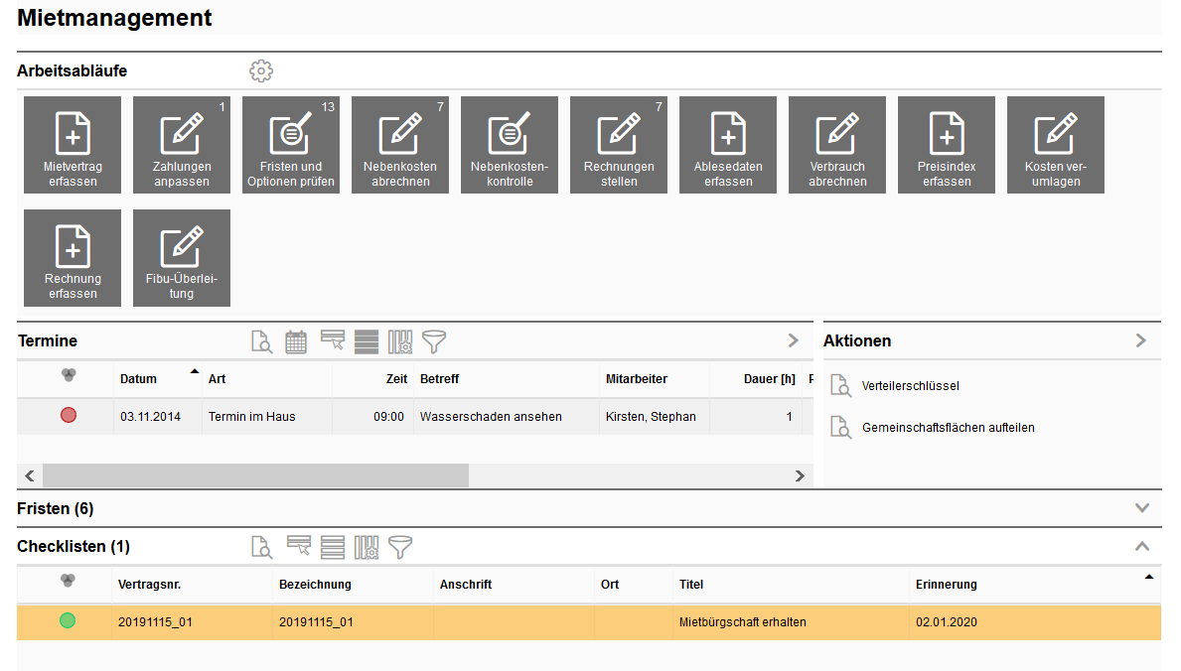Open the Mietvertrag erfassen workflow tile
1181x671 pixels.
[73, 145]
